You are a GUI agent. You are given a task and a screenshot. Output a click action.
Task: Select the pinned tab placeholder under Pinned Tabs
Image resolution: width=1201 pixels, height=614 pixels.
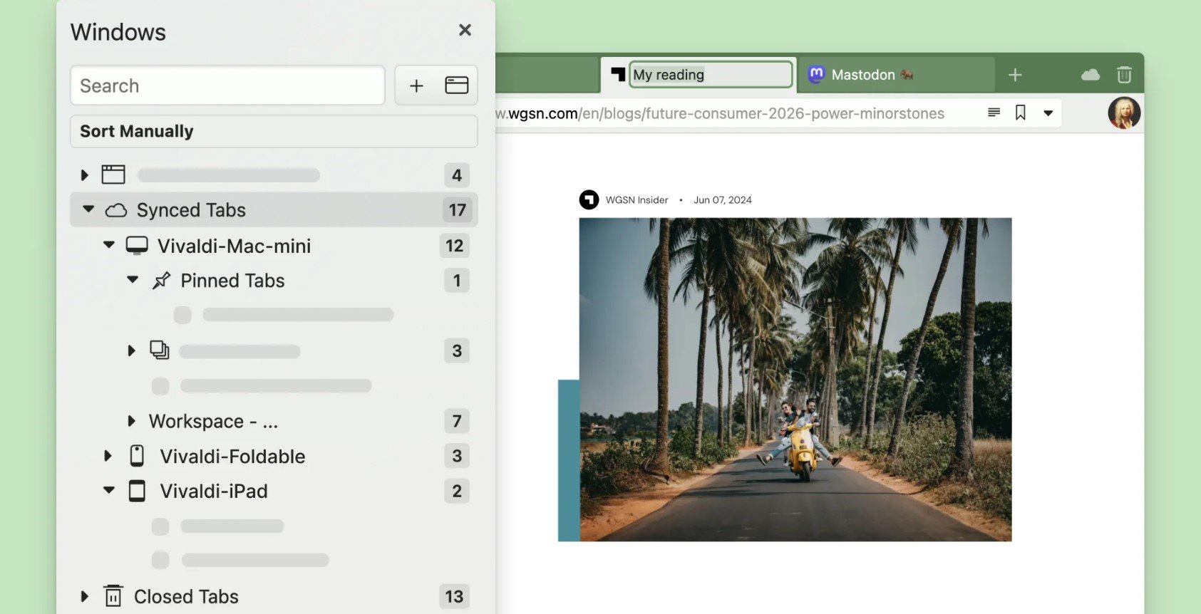tap(284, 315)
